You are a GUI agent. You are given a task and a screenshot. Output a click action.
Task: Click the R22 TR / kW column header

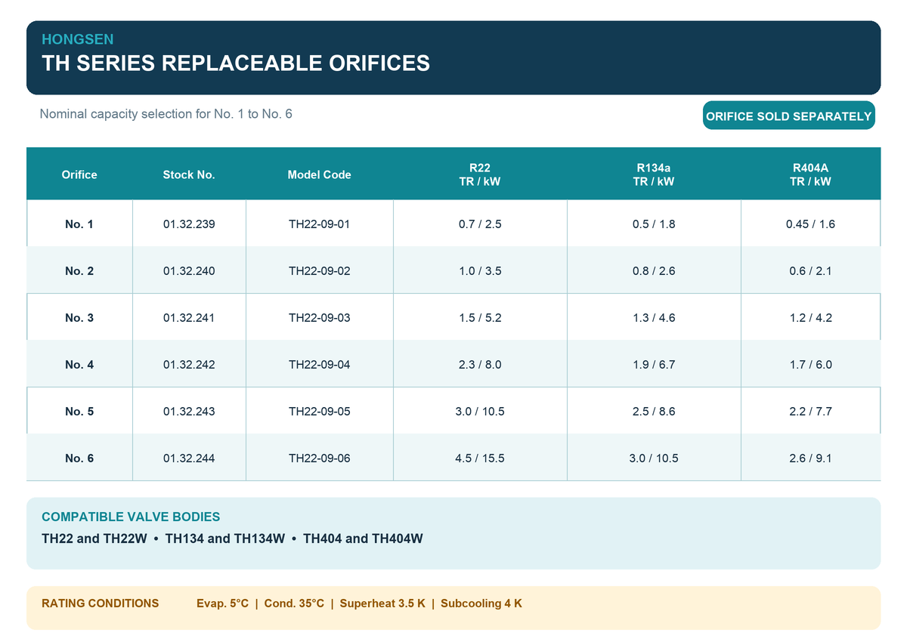point(480,174)
